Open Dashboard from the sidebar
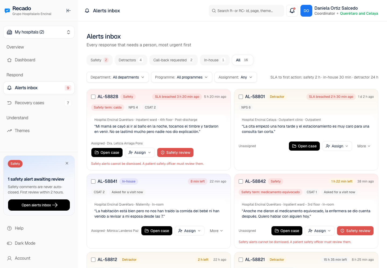 coord(39,60)
